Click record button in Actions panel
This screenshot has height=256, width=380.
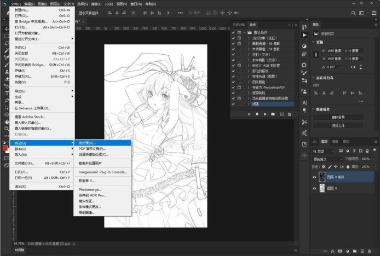coord(257,114)
